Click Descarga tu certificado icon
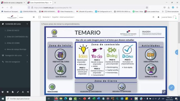The image size is (180, 101). pyautogui.click(x=122, y=87)
